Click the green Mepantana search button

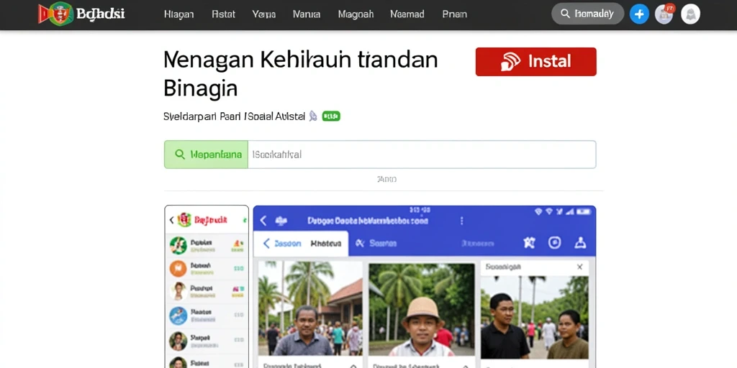click(206, 155)
